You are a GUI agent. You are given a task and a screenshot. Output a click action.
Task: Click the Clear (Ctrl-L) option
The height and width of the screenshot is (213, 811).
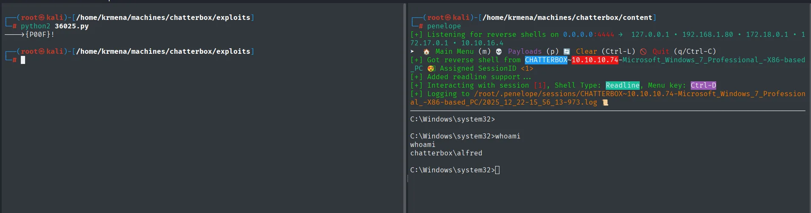(x=606, y=52)
